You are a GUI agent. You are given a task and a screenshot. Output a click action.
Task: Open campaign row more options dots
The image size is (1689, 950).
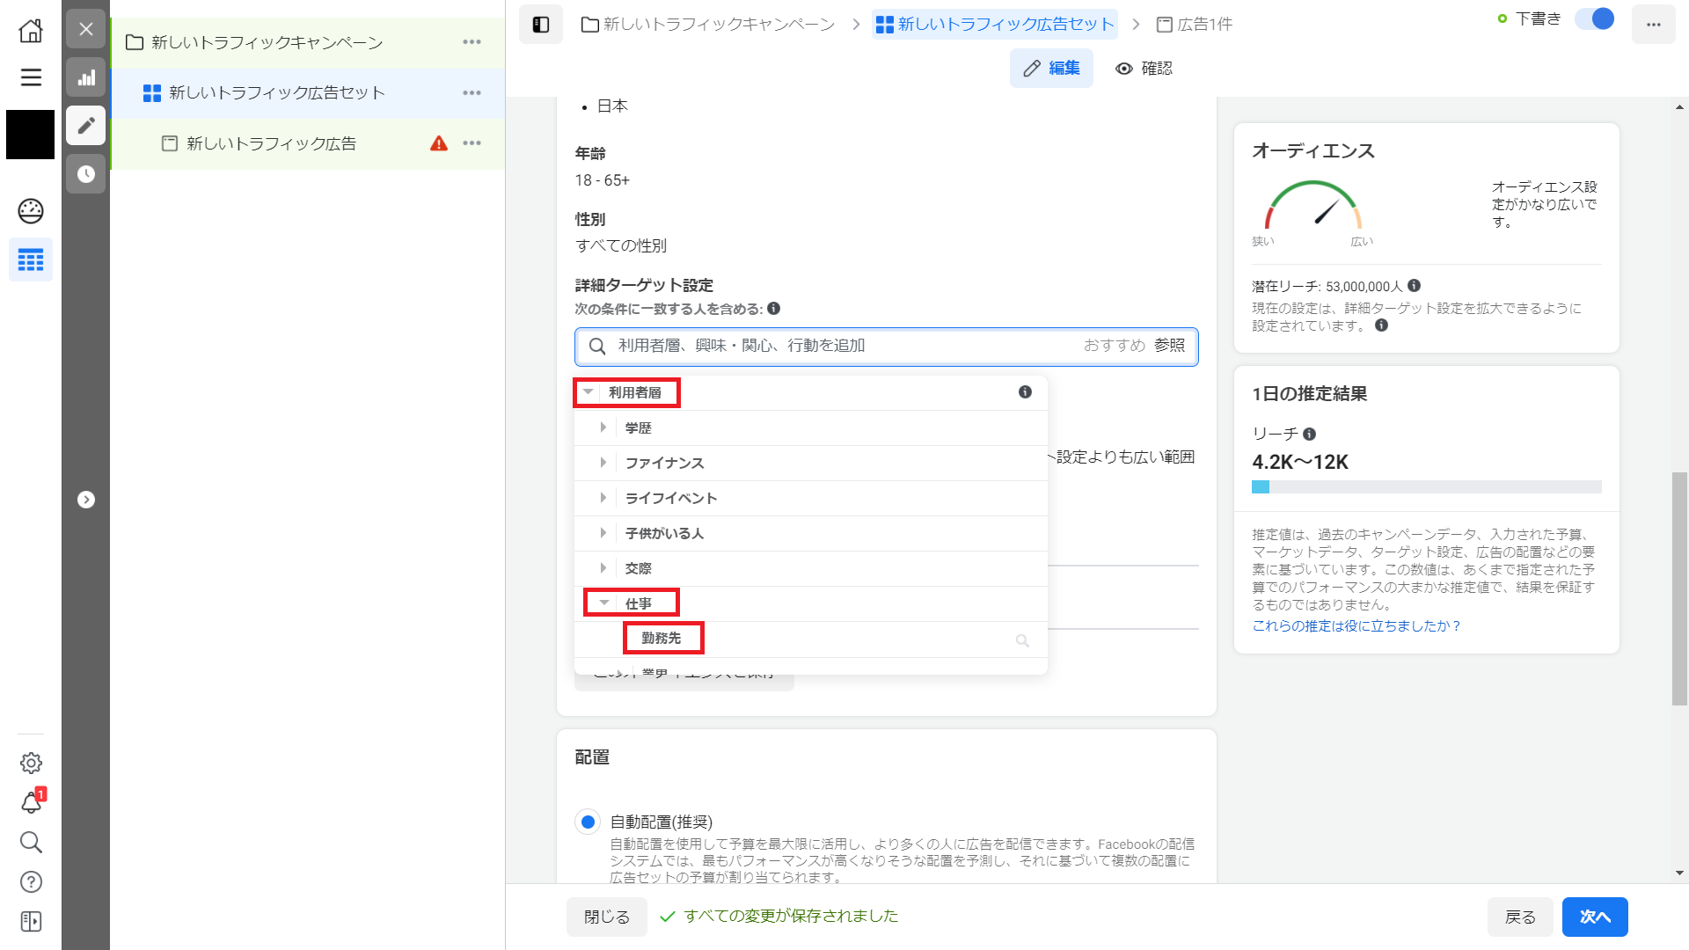click(472, 42)
